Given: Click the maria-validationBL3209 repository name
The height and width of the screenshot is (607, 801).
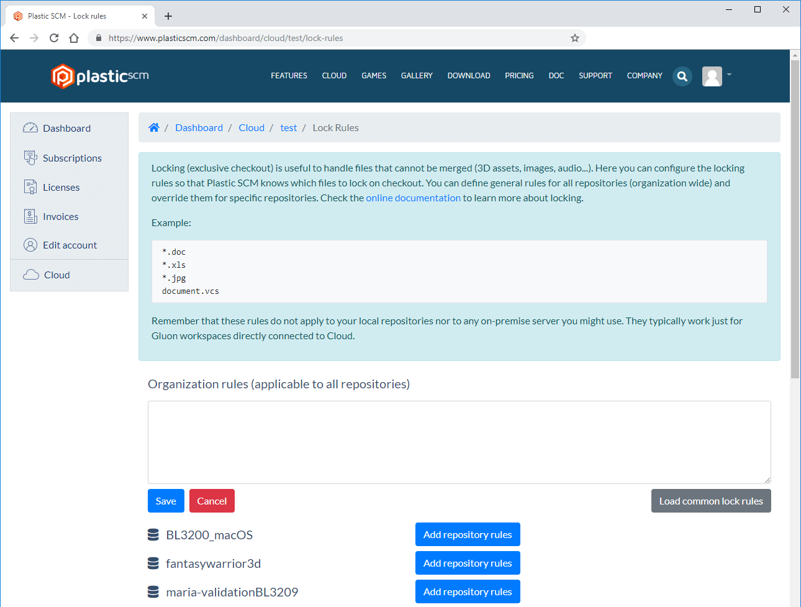Looking at the screenshot, I should coord(232,592).
